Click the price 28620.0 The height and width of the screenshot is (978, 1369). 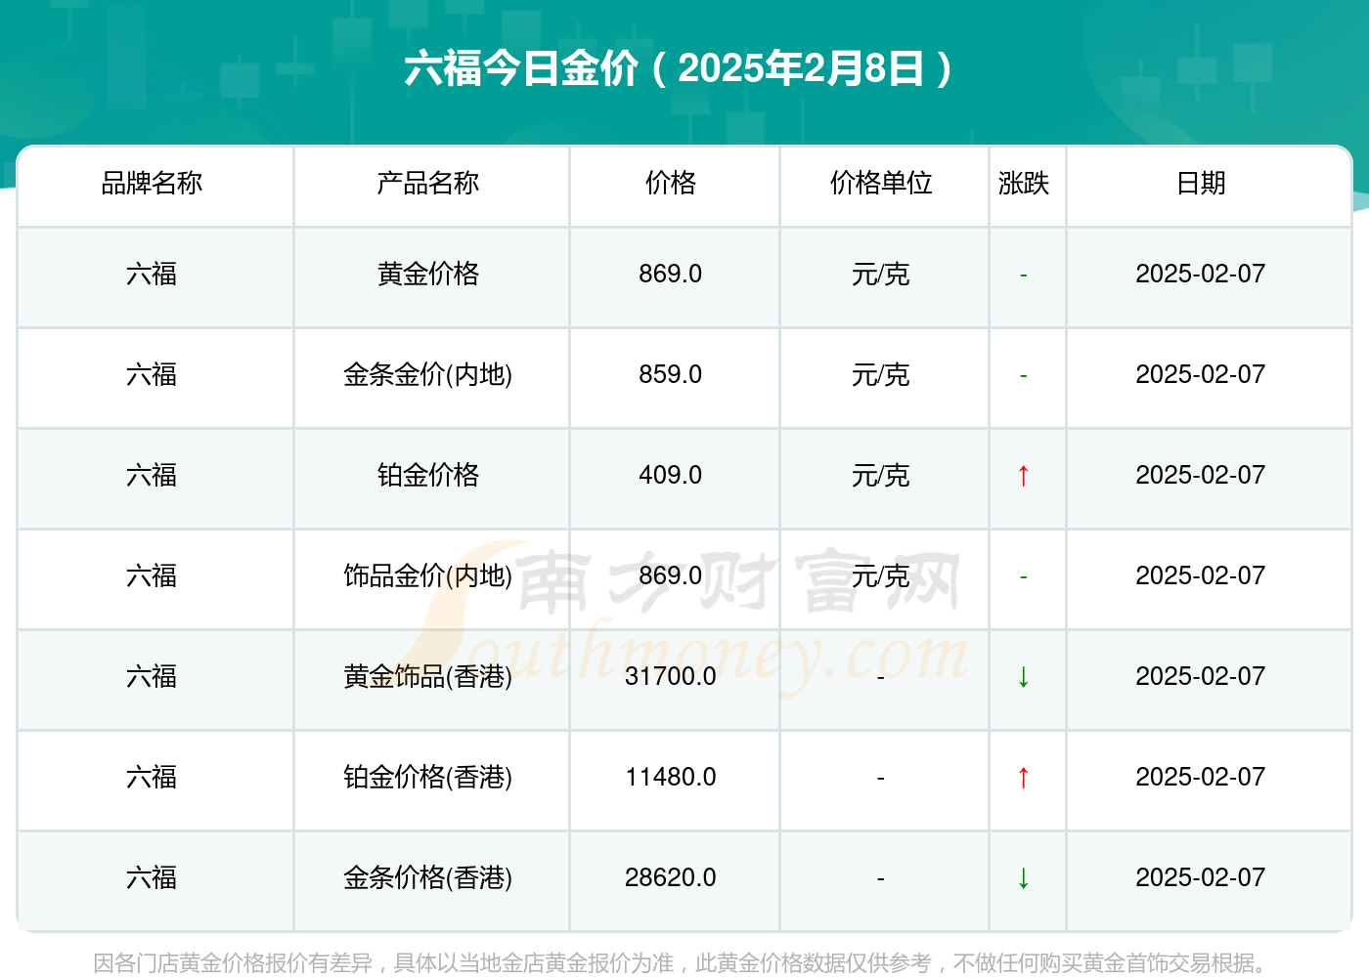click(x=671, y=877)
